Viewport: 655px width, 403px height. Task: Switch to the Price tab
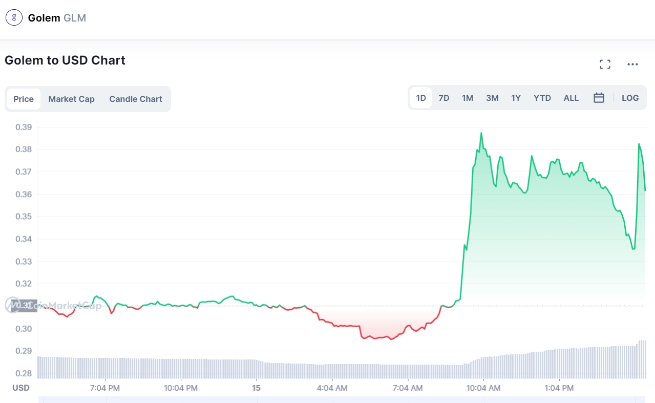coord(24,99)
